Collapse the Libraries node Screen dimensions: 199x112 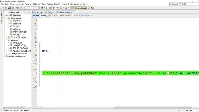point(7,40)
